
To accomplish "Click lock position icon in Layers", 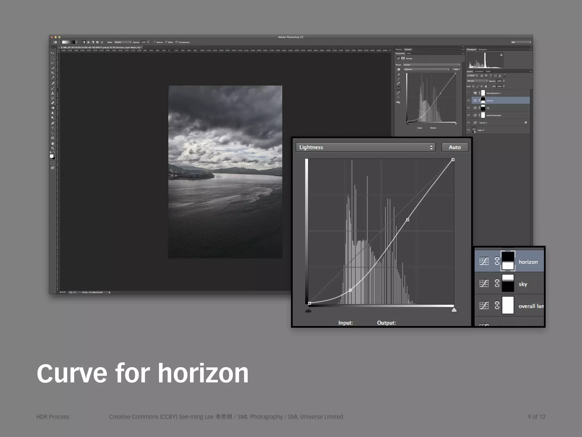I will coord(481,86).
